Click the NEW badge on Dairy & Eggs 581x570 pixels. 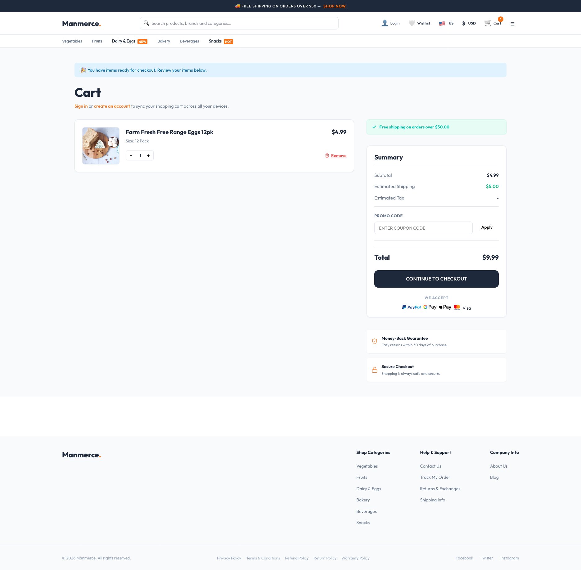pos(142,42)
